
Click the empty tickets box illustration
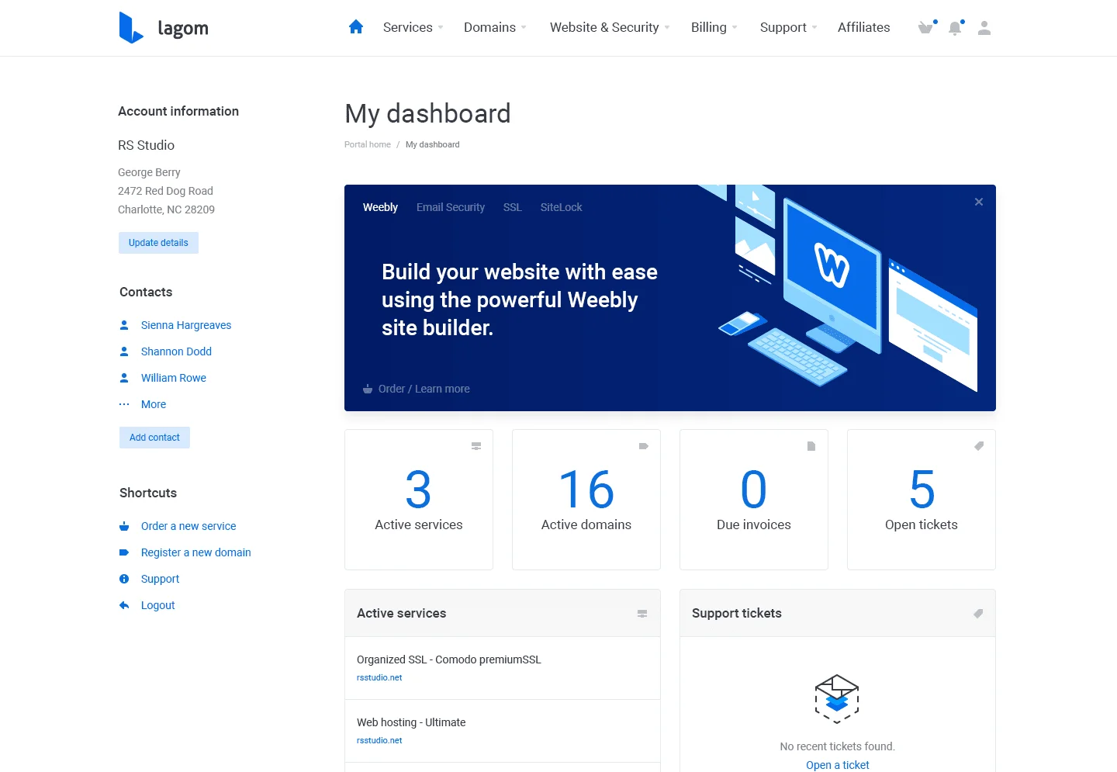837,699
